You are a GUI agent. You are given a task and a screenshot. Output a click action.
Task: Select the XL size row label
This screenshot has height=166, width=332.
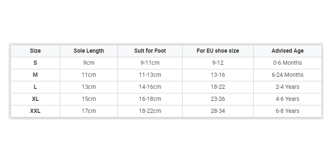click(35, 99)
